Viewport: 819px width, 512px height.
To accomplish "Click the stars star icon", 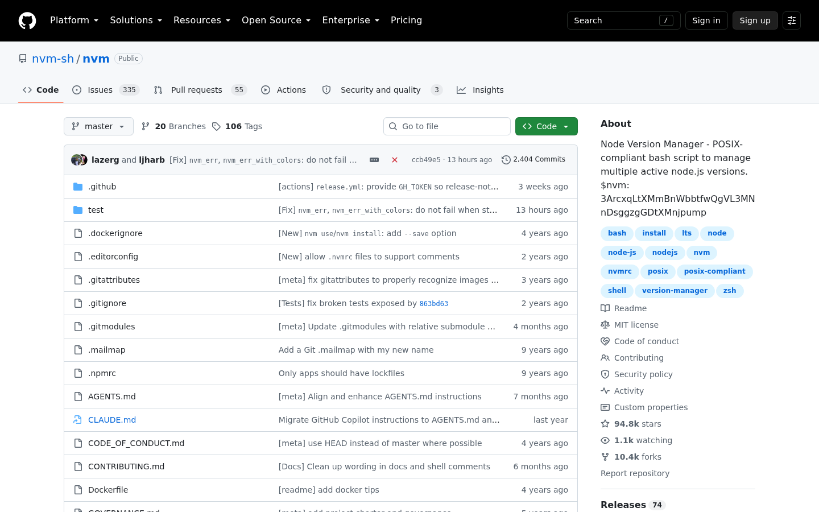I will pyautogui.click(x=605, y=424).
